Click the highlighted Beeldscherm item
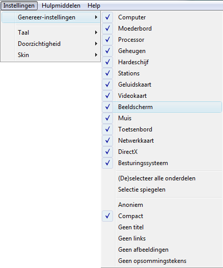The height and width of the screenshot is (268, 223). coord(162,107)
